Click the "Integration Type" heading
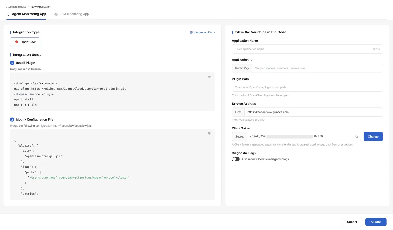The image size is (393, 230). [26, 32]
